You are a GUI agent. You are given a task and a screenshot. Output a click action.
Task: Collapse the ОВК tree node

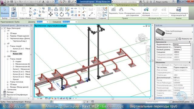coord(5,56)
